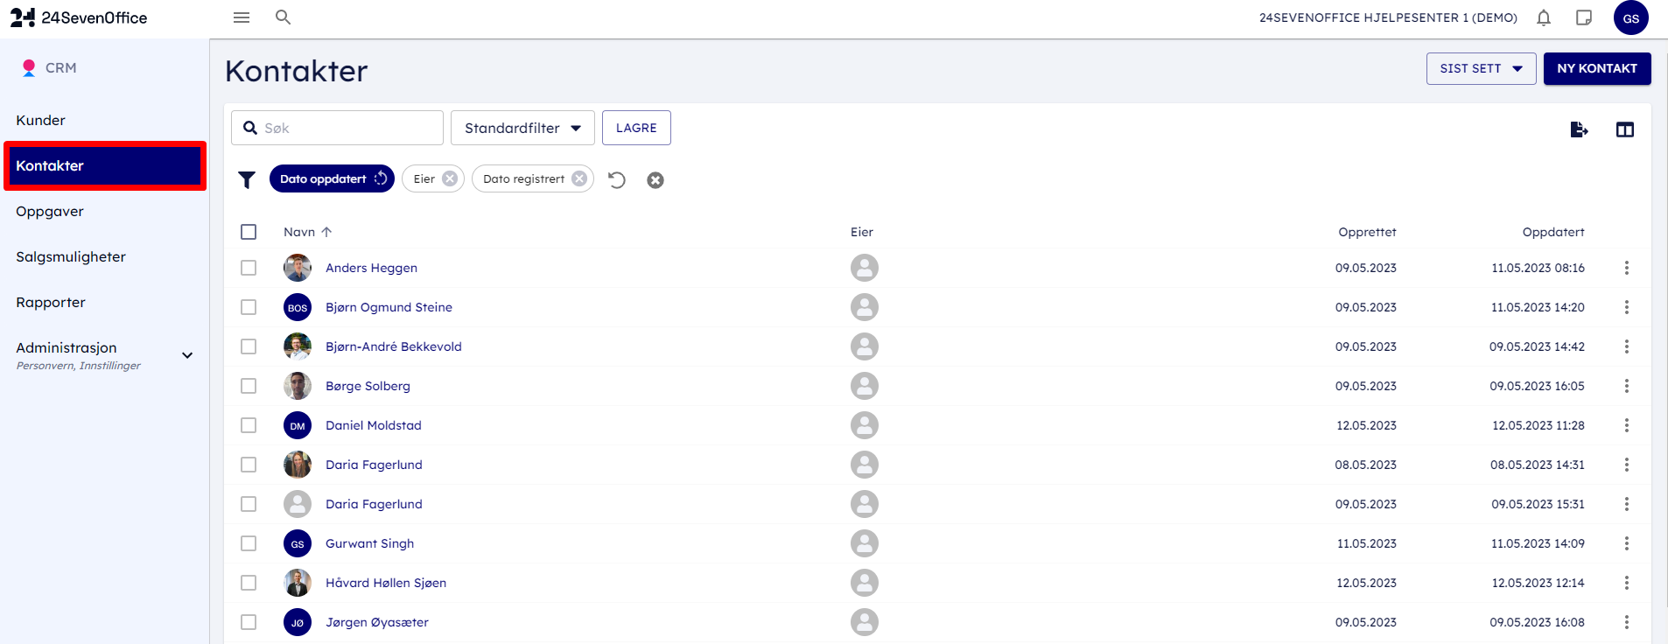
Task: Check the box beside Gurwant Singh
Action: (249, 543)
